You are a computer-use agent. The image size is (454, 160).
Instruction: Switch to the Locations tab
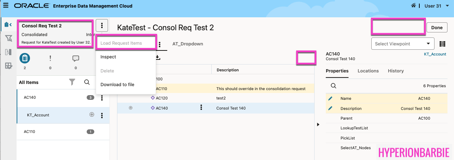point(368,71)
